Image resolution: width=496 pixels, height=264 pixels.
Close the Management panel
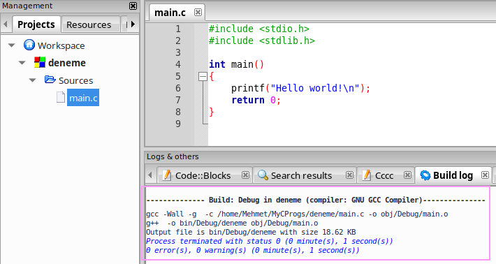[x=133, y=6]
